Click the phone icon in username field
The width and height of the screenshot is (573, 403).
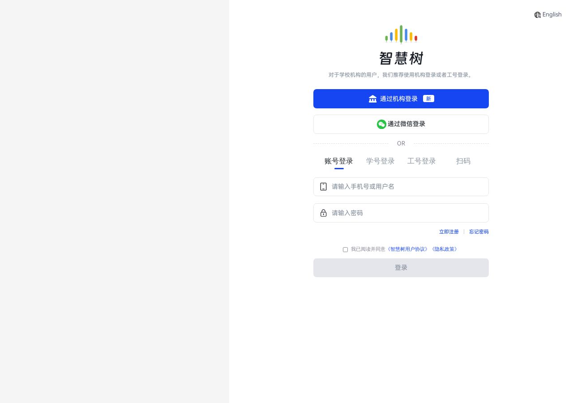click(323, 187)
